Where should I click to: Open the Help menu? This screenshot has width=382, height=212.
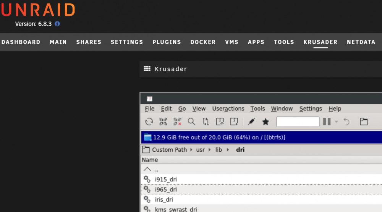tap(335, 109)
